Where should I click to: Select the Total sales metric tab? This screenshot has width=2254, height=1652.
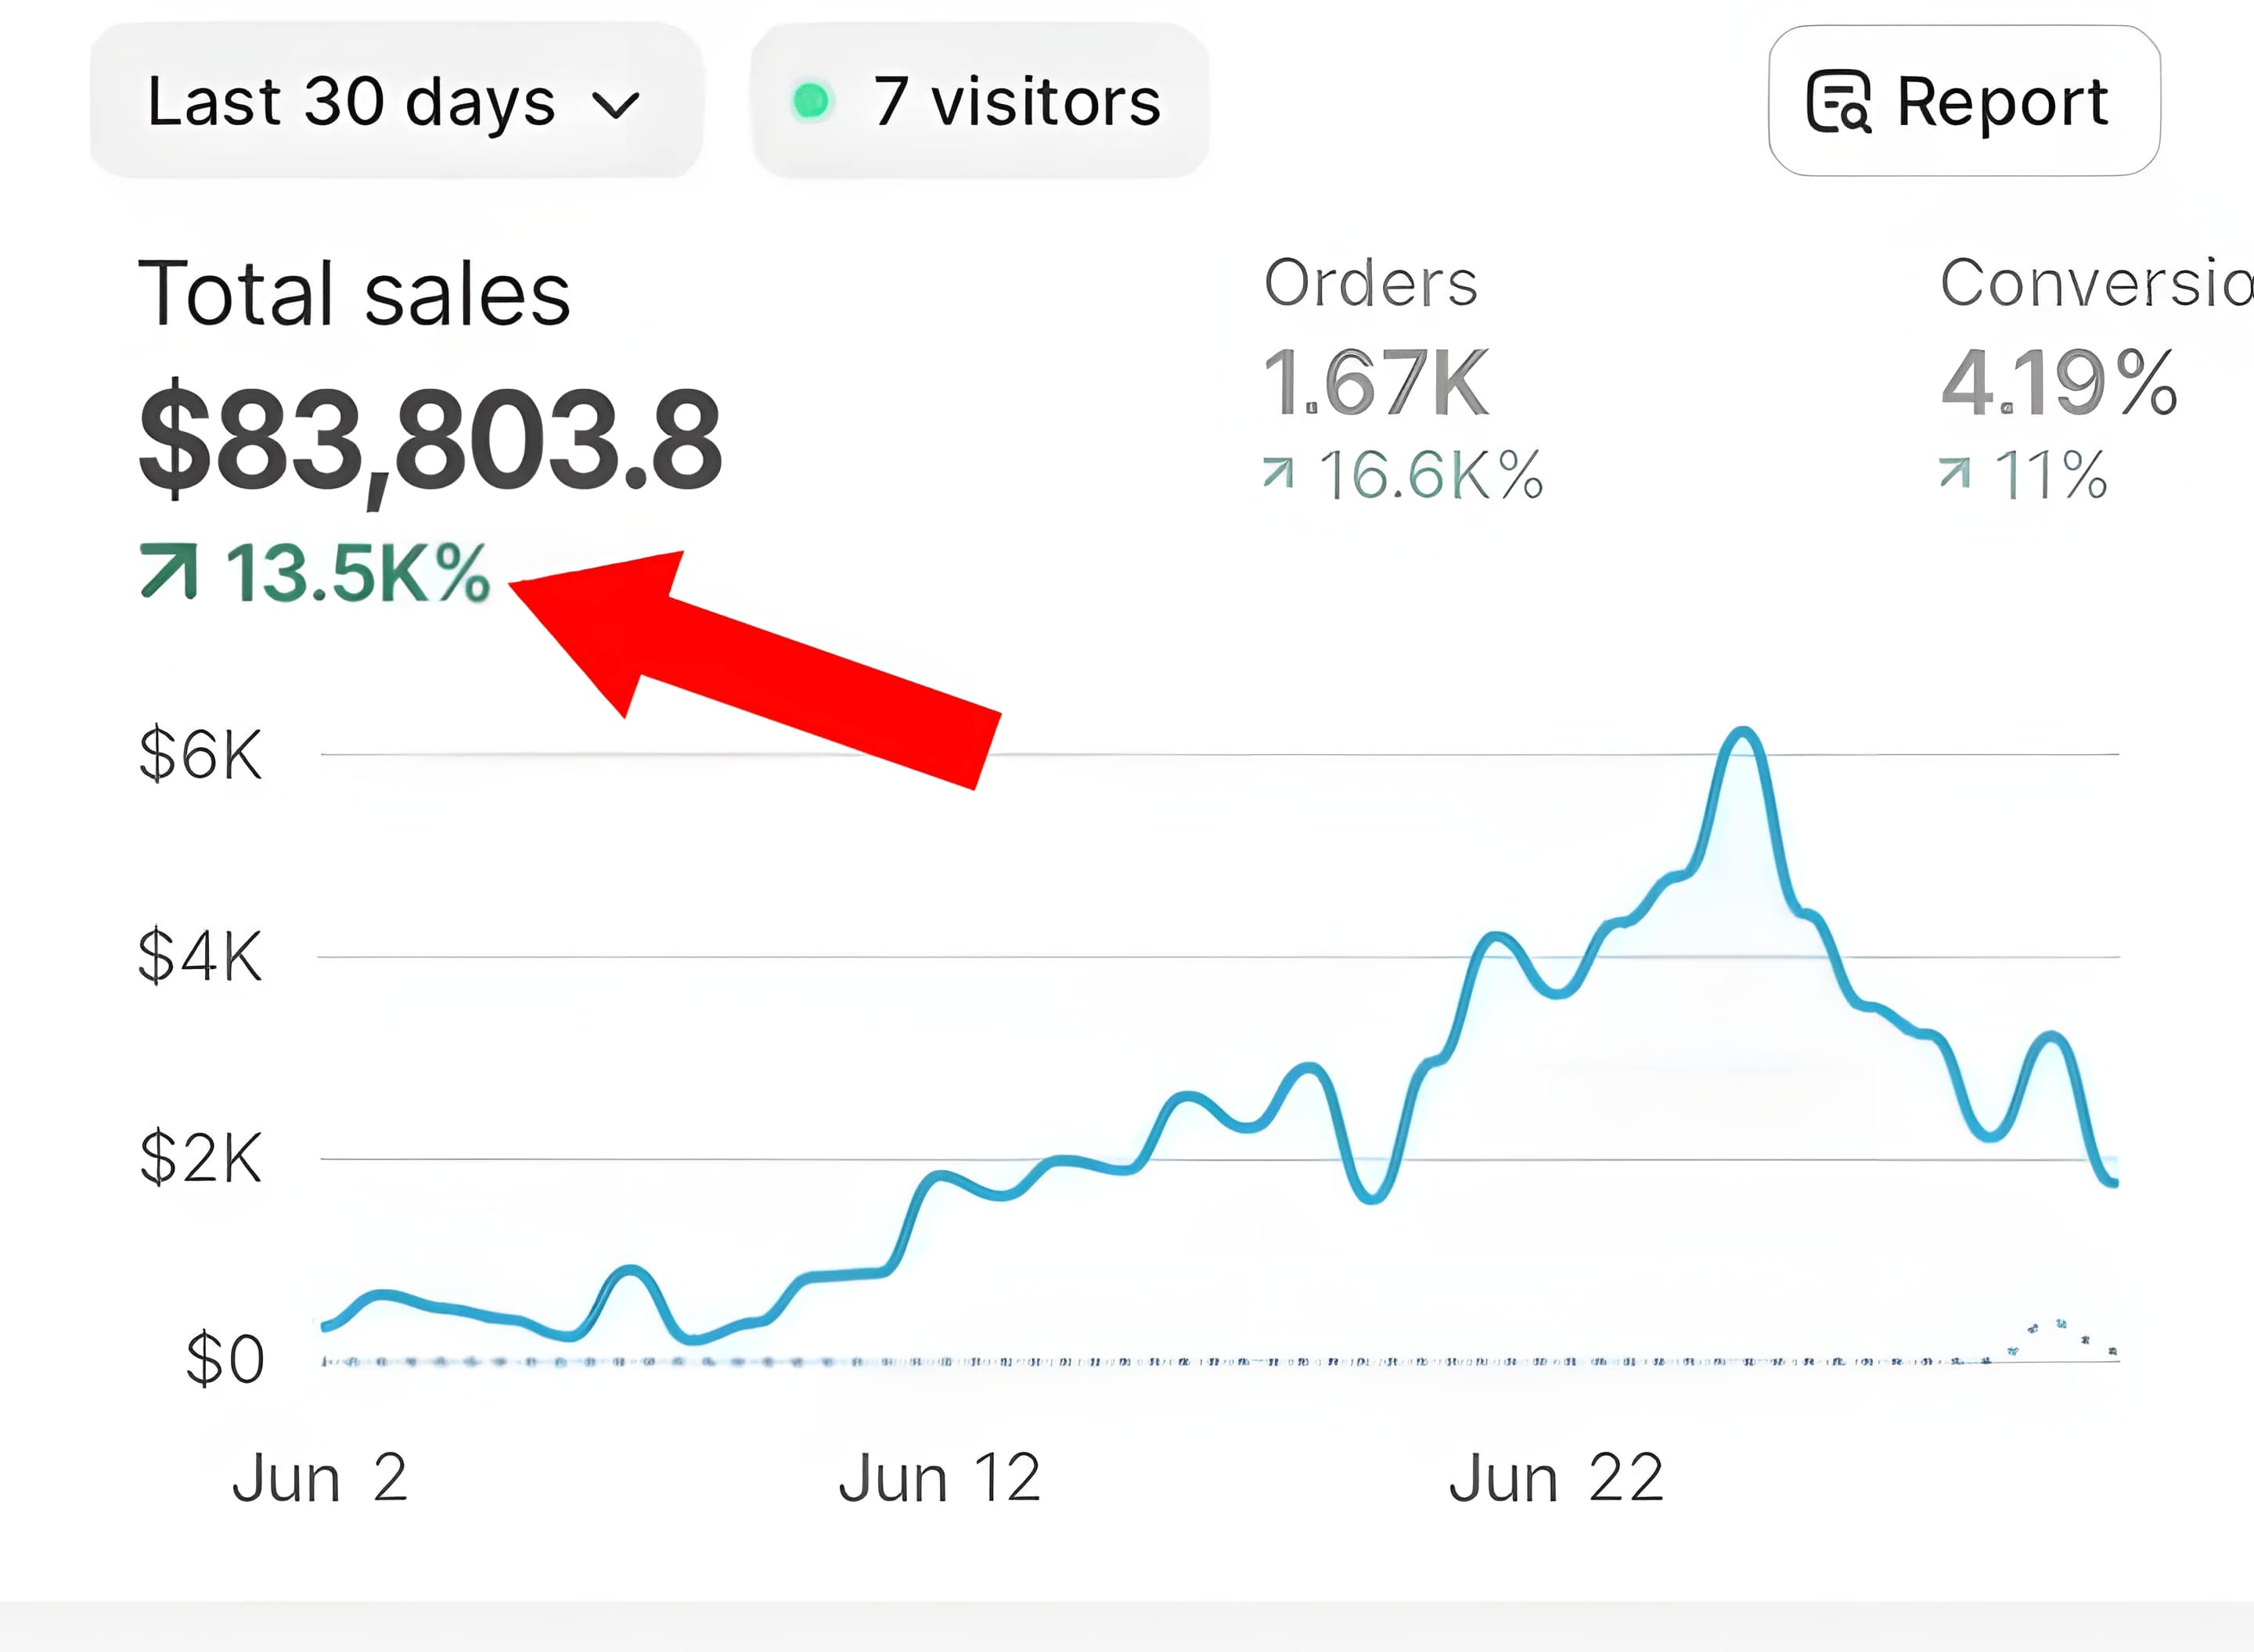pos(353,293)
